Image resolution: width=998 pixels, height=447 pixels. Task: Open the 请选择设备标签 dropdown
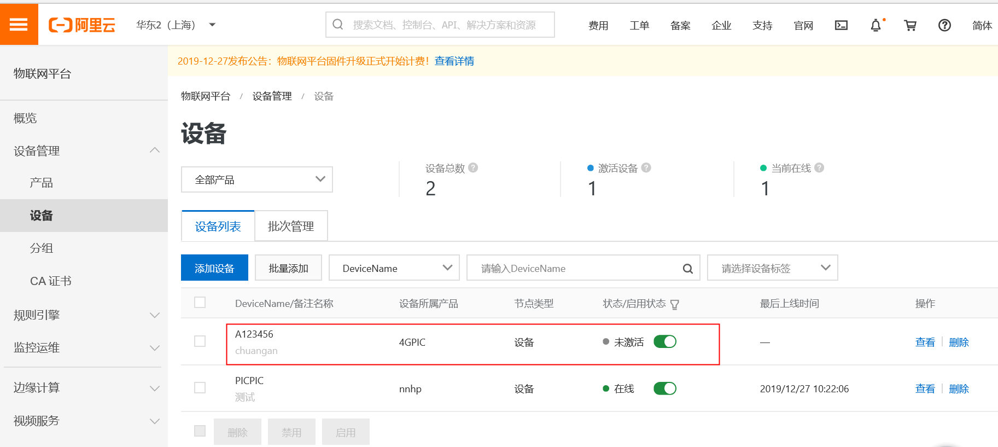(x=773, y=268)
